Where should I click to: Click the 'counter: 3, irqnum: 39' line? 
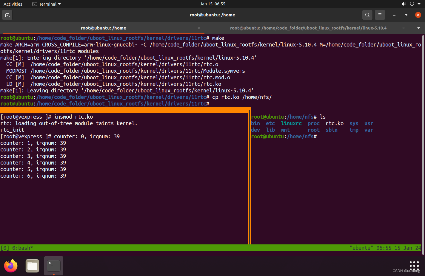click(33, 156)
